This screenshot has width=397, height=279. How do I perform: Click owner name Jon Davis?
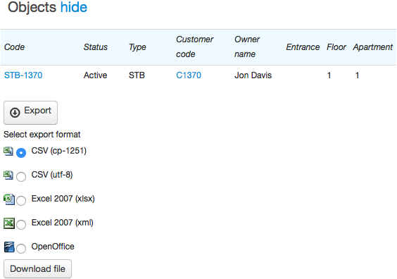(x=253, y=75)
